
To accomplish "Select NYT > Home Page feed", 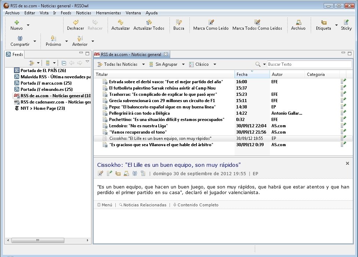I will pyautogui.click(x=40, y=108).
